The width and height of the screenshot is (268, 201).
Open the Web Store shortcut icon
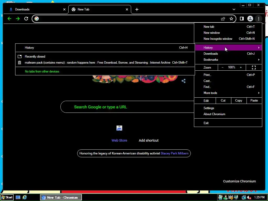[x=119, y=128]
